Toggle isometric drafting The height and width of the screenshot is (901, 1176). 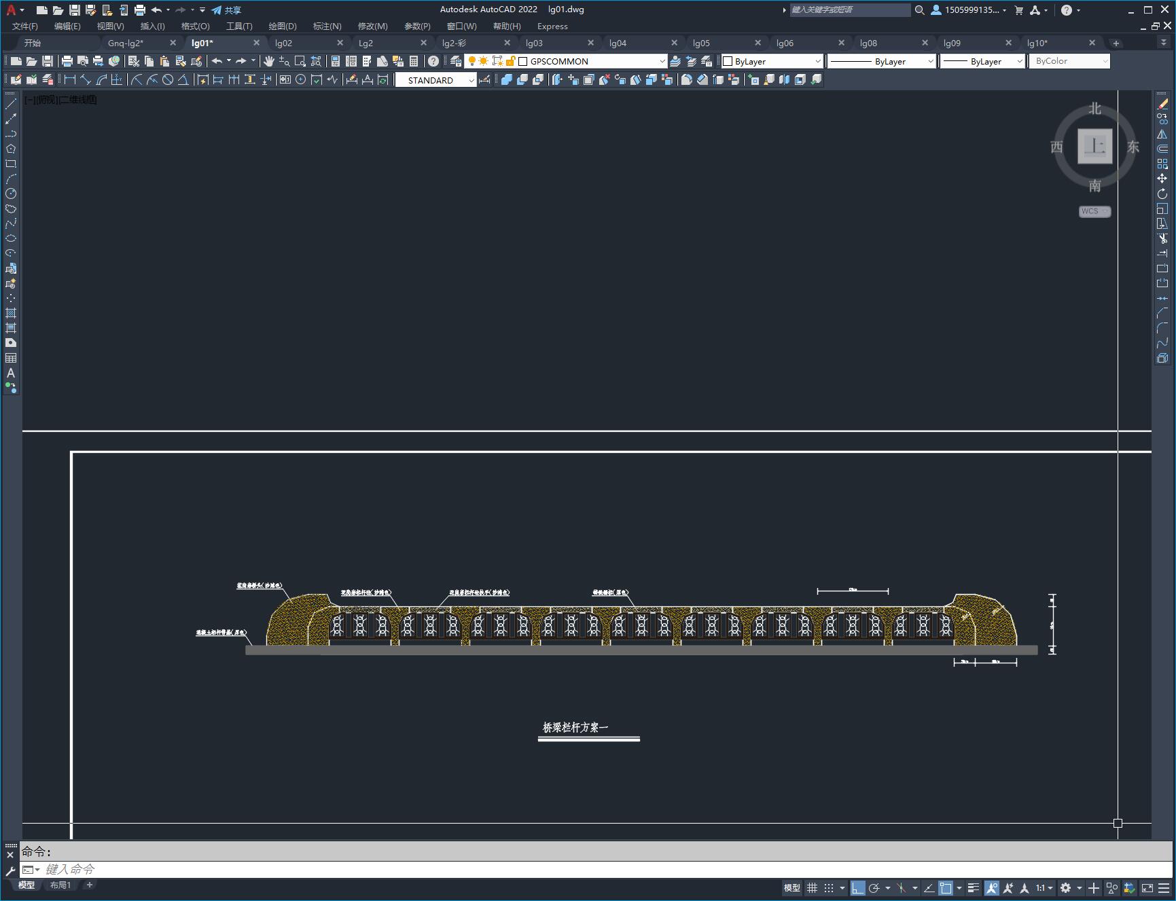click(902, 888)
